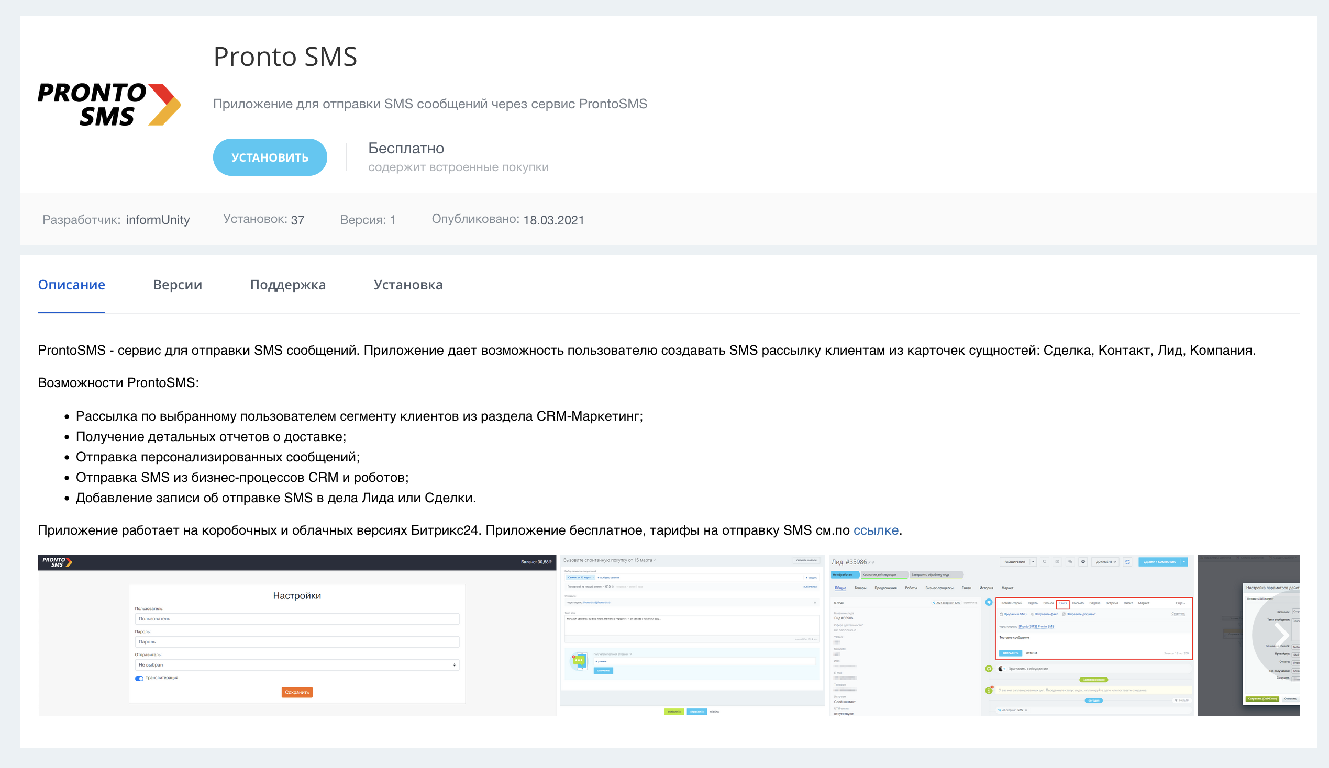
Task: Click the Сохранить button in settings screenshot
Action: point(297,692)
